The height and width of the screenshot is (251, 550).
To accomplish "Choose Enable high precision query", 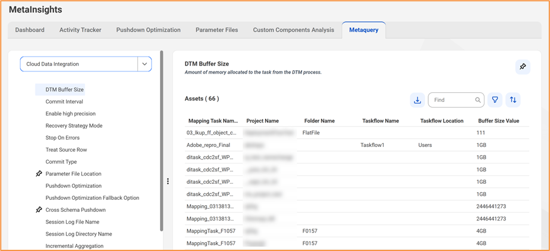I will (71, 114).
